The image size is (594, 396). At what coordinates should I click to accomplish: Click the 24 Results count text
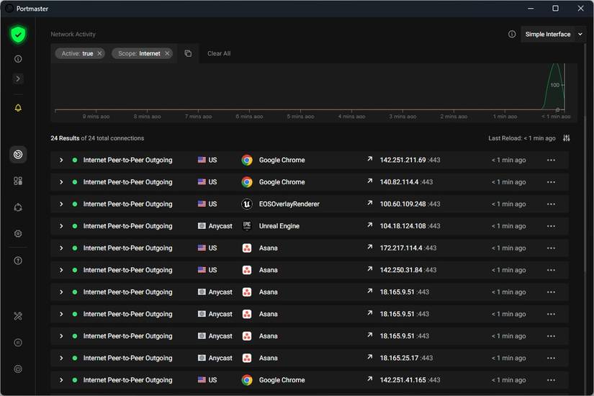click(65, 138)
